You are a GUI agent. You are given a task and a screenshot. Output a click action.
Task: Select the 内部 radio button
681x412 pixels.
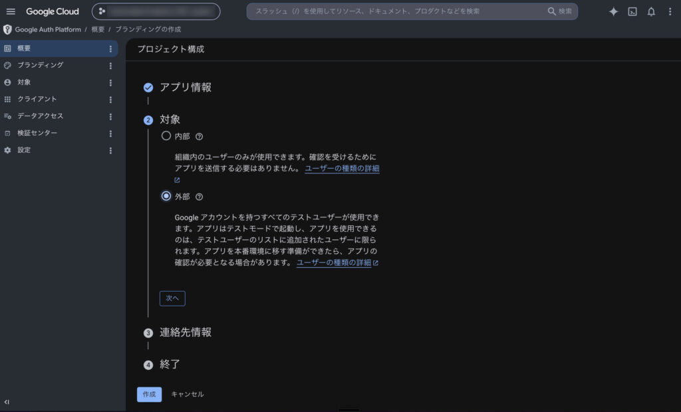click(166, 136)
